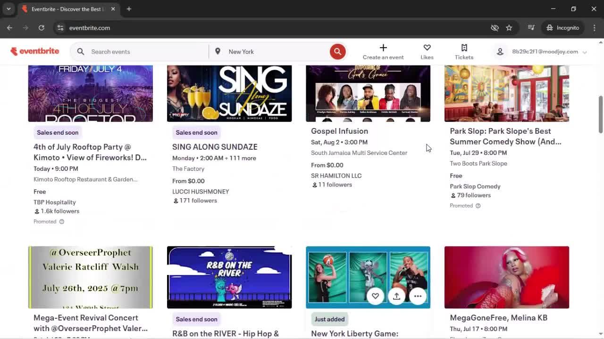Viewport: 604px width, 339px height.
Task: Open more options on New York Liberty card
Action: click(418, 296)
